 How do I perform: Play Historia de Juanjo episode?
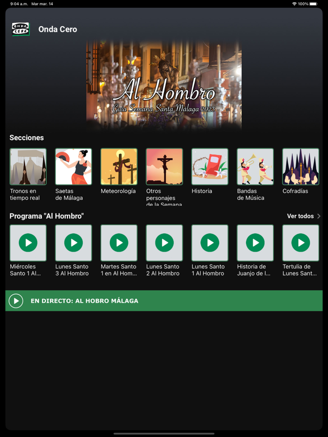(255, 243)
